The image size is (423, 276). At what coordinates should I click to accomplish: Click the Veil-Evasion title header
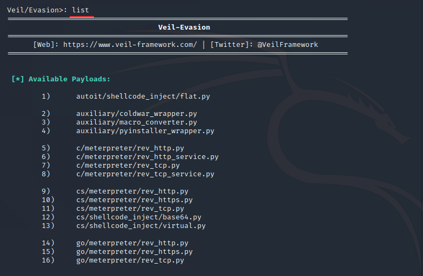(184, 27)
